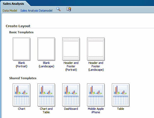Select the Table shared template thumbnail
The height and width of the screenshot is (118, 154).
pos(121,95)
